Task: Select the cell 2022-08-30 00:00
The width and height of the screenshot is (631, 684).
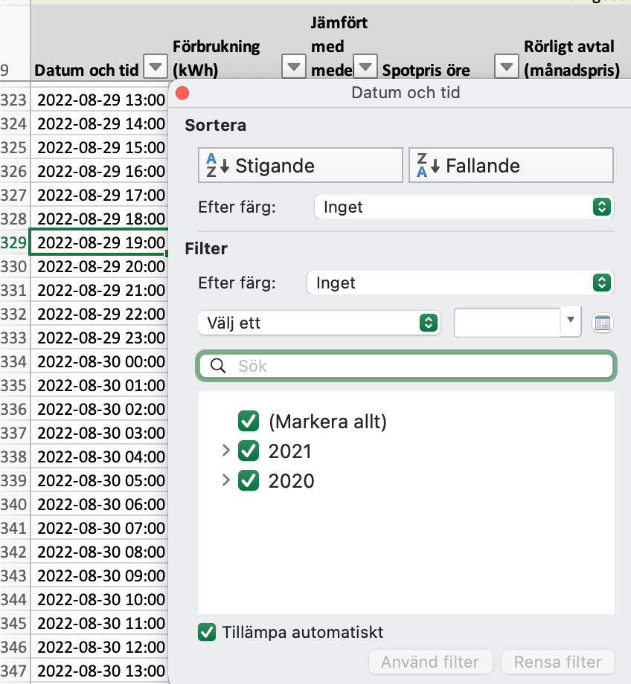Action: (100, 361)
